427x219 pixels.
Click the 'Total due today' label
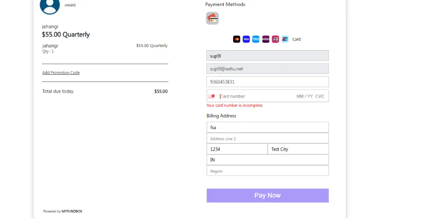tap(58, 91)
